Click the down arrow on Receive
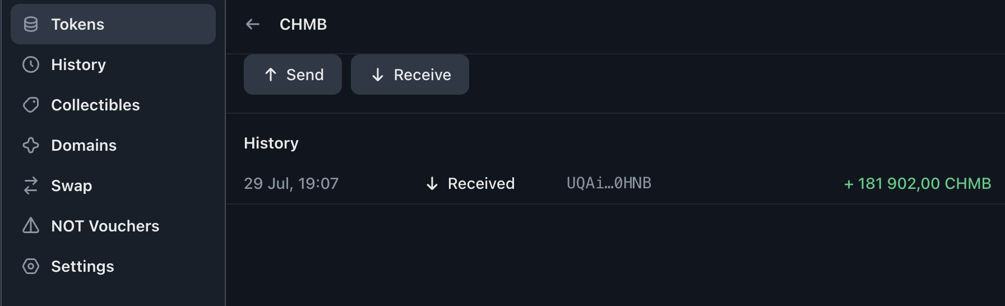The width and height of the screenshot is (1005, 306). pos(378,75)
